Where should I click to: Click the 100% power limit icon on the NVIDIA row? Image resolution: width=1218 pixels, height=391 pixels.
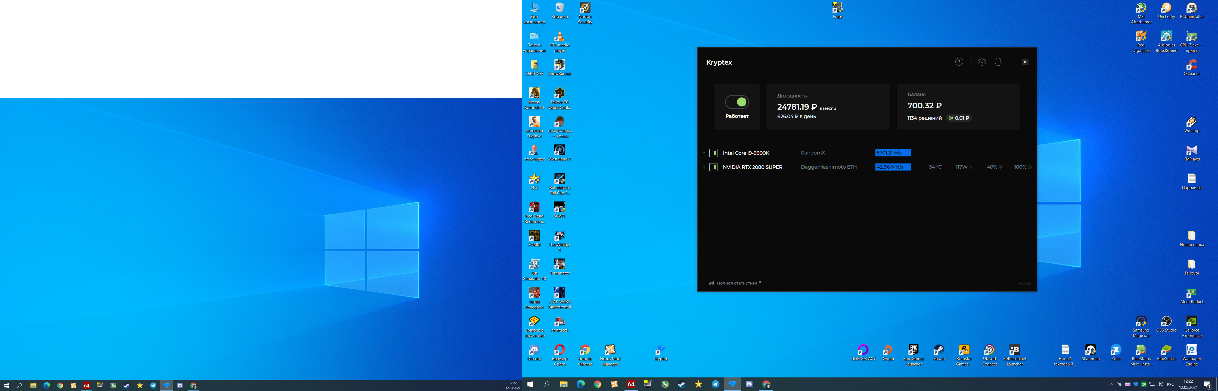[x=1029, y=167]
